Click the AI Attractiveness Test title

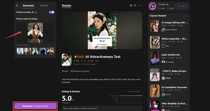103,57
